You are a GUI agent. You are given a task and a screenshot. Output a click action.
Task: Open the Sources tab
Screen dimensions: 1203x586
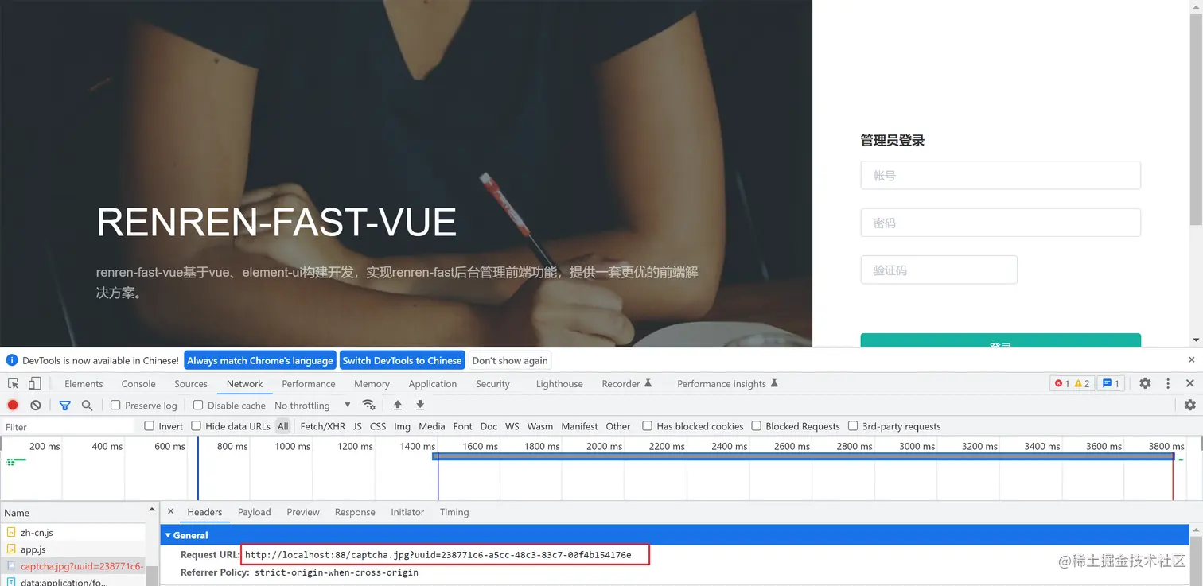(x=191, y=383)
